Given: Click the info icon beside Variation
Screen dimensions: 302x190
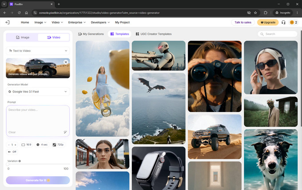Looking at the screenshot, I should point(20,161).
